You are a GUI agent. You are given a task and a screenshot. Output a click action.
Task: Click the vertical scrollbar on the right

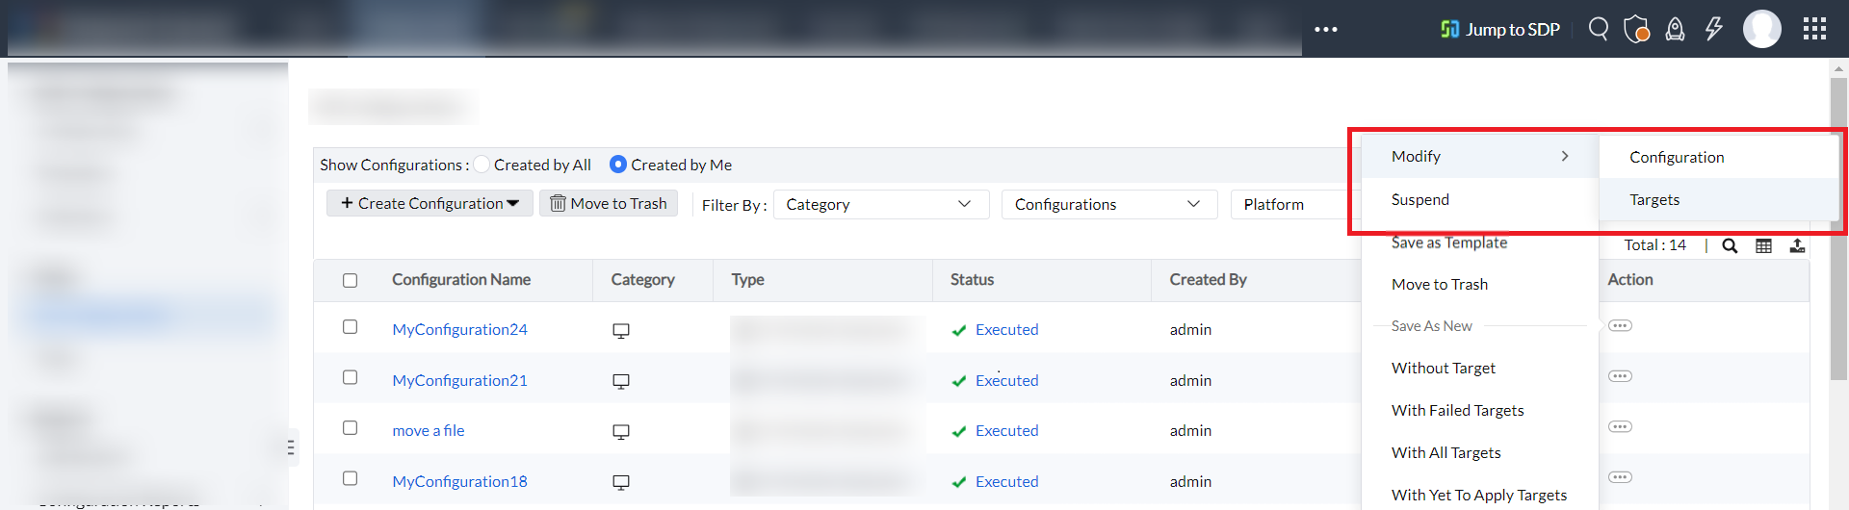coord(1838,231)
